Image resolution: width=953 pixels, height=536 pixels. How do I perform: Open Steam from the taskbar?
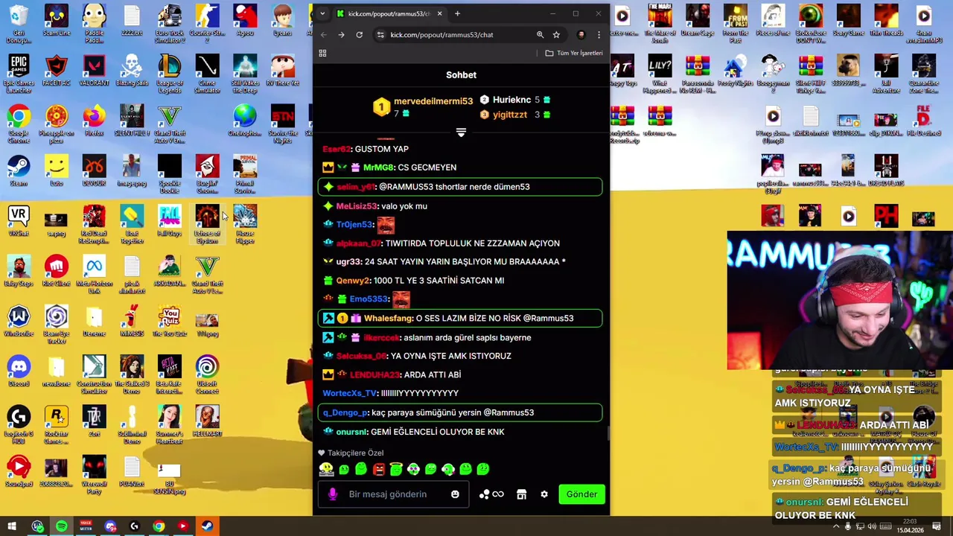pos(206,526)
